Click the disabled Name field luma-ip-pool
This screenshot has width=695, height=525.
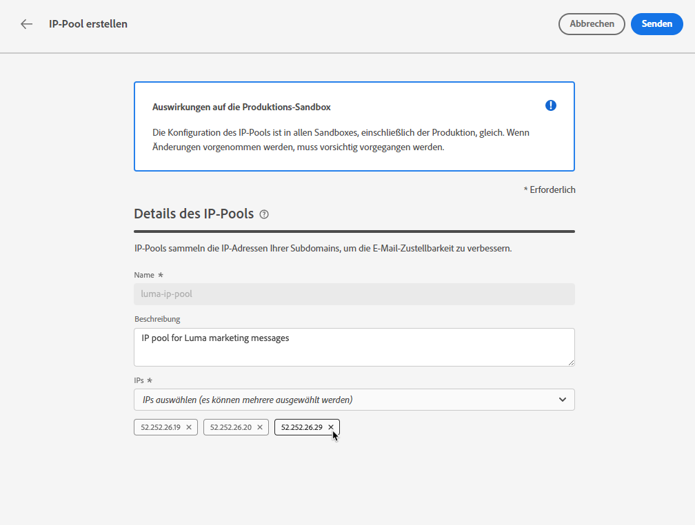click(x=354, y=294)
